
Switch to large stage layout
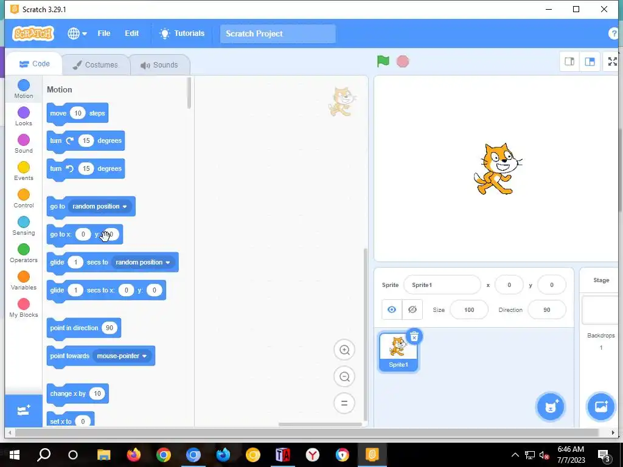(590, 61)
